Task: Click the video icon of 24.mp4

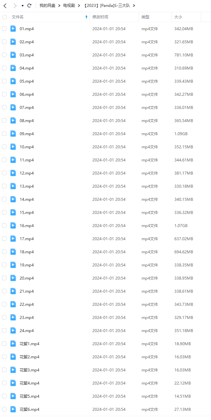Action: 13,330
